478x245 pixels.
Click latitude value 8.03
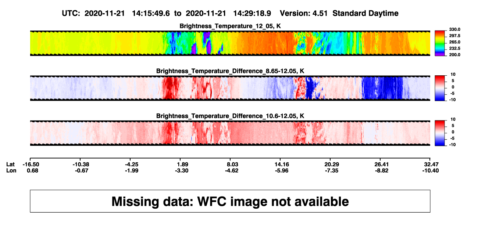pyautogui.click(x=233, y=164)
